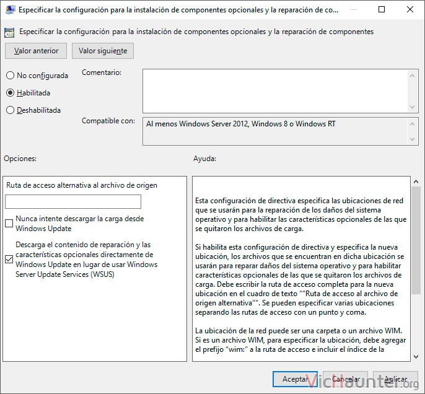Viewport: 425px width, 394px height.
Task: Click the 'Compatible con:' label
Action: (108, 121)
